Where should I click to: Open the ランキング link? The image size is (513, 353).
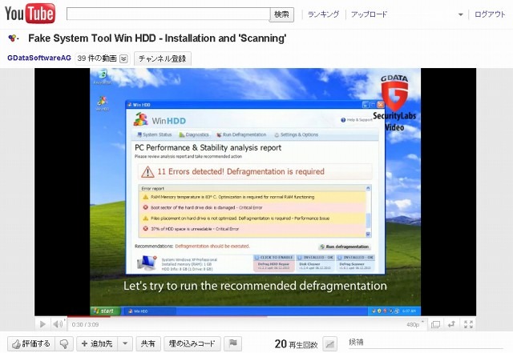323,14
